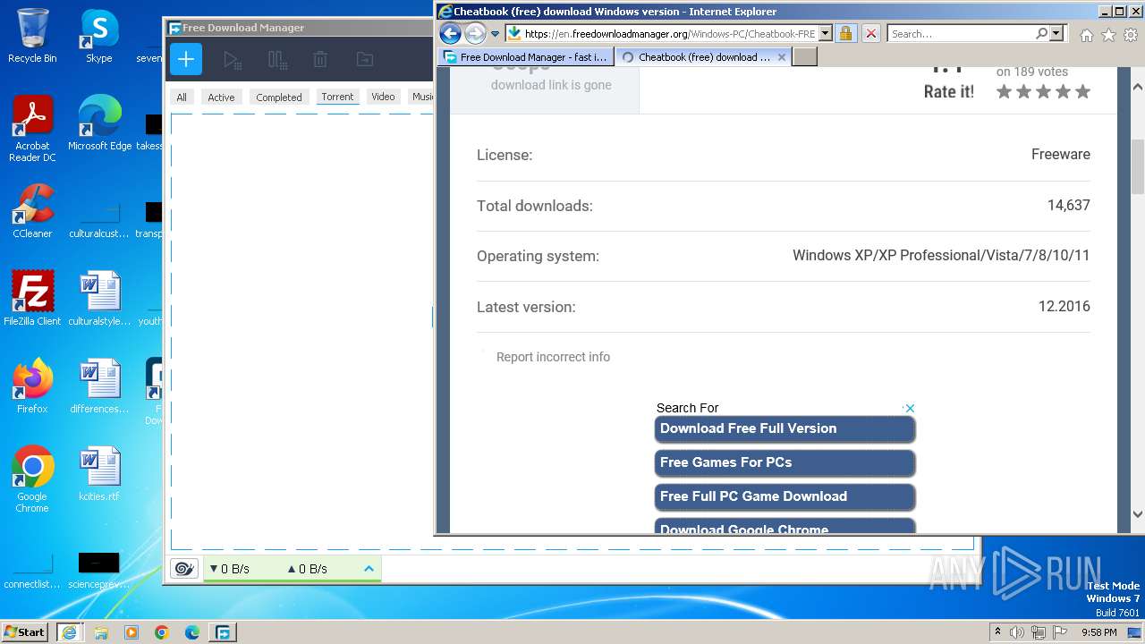Toggle snail mode in Free Download Manager
The image size is (1145, 644).
(184, 568)
